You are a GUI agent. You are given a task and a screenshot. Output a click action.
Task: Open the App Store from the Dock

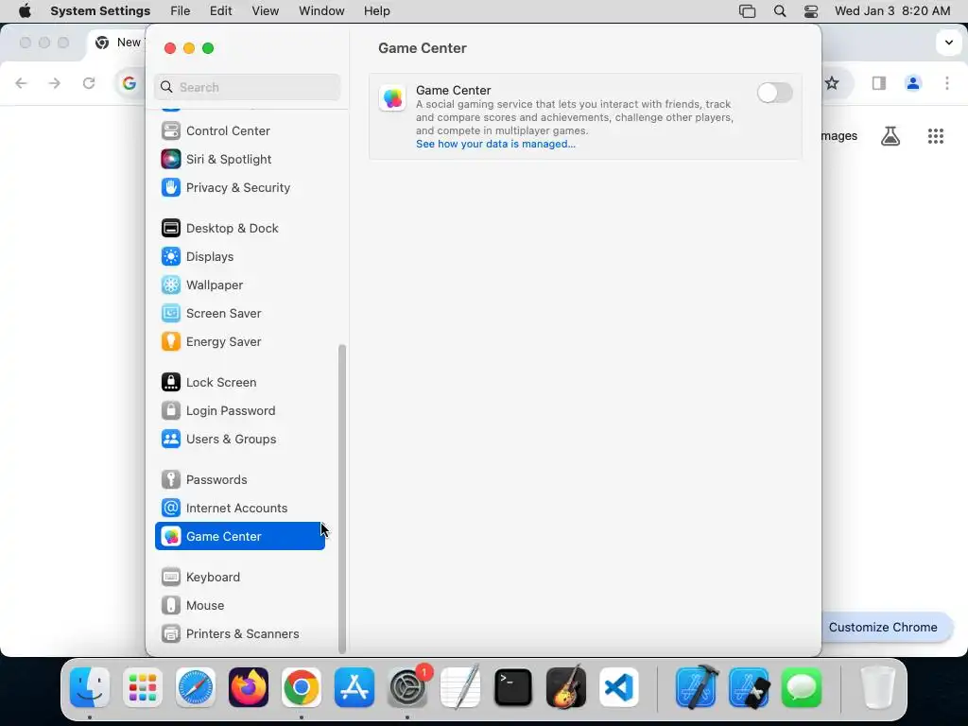click(x=354, y=687)
